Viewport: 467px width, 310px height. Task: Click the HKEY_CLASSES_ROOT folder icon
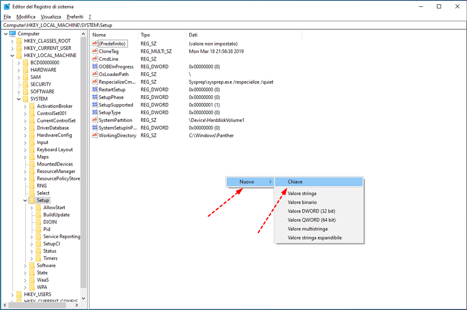19,41
